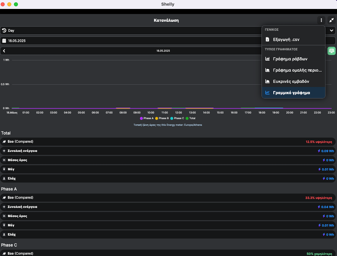Viewport: 337px width, 256px height.
Task: Click the green solar panel icon
Action: [x=331, y=51]
